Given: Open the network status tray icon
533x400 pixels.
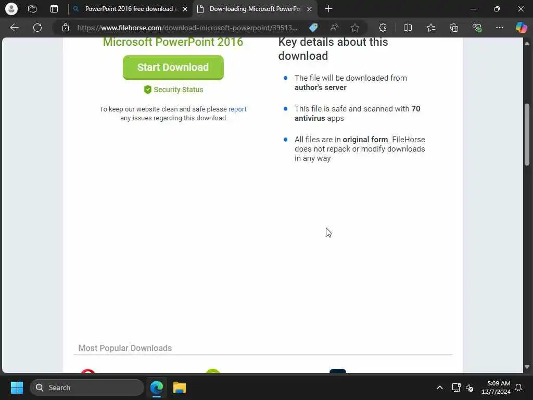Looking at the screenshot, I should (x=456, y=387).
